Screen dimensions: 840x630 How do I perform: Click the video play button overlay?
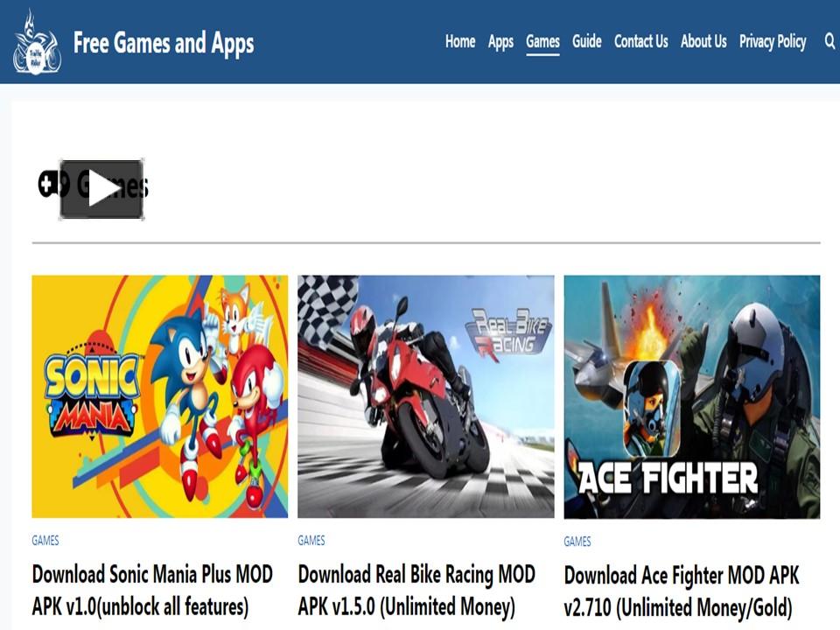pos(101,189)
